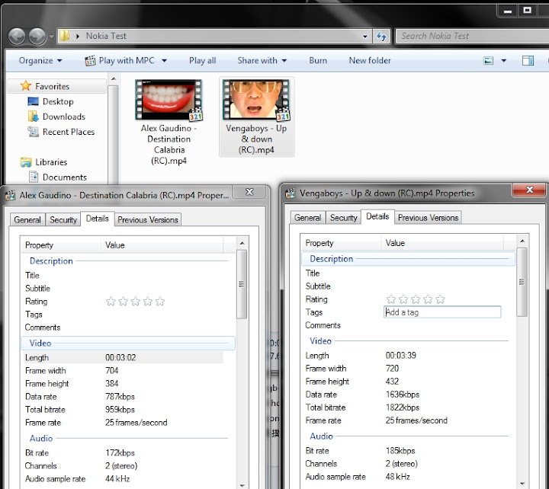This screenshot has height=489, width=549.
Task: Open Previous Versions tab in Vengaboys properties
Action: tap(428, 218)
